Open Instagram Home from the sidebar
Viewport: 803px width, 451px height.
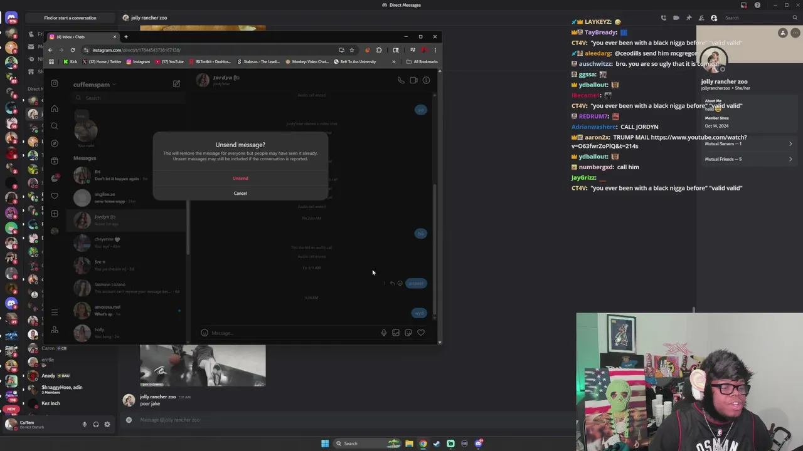click(x=55, y=109)
